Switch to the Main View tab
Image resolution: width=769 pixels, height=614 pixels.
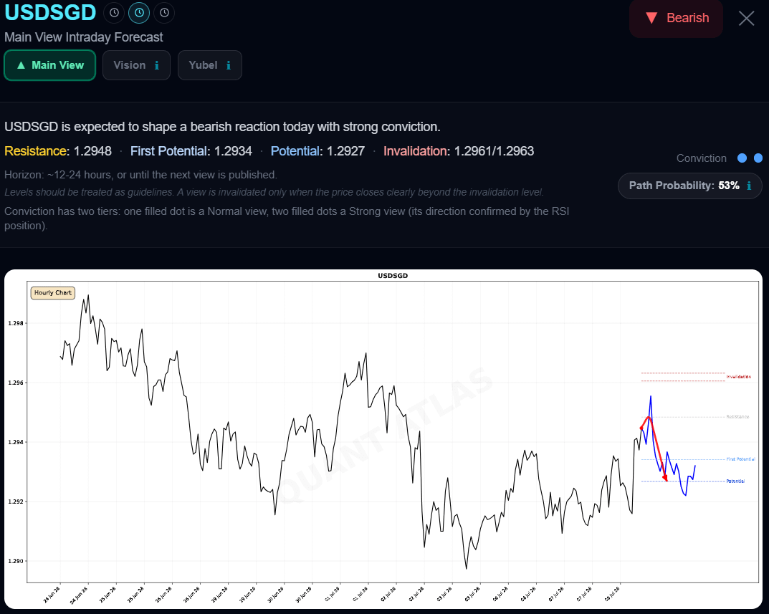click(50, 65)
